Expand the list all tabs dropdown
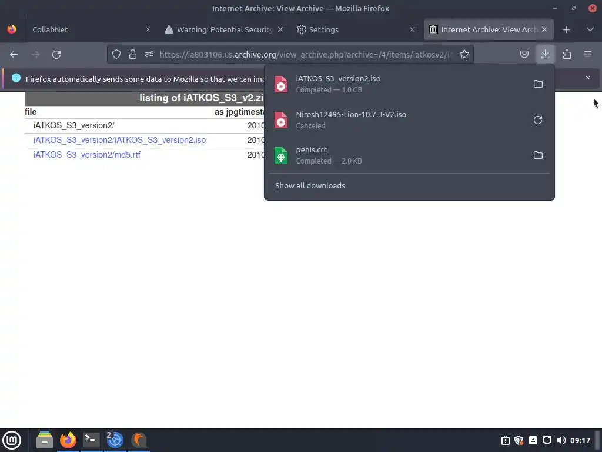602x452 pixels. pos(590,29)
